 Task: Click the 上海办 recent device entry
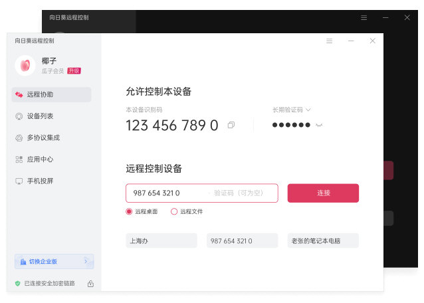click(161, 241)
